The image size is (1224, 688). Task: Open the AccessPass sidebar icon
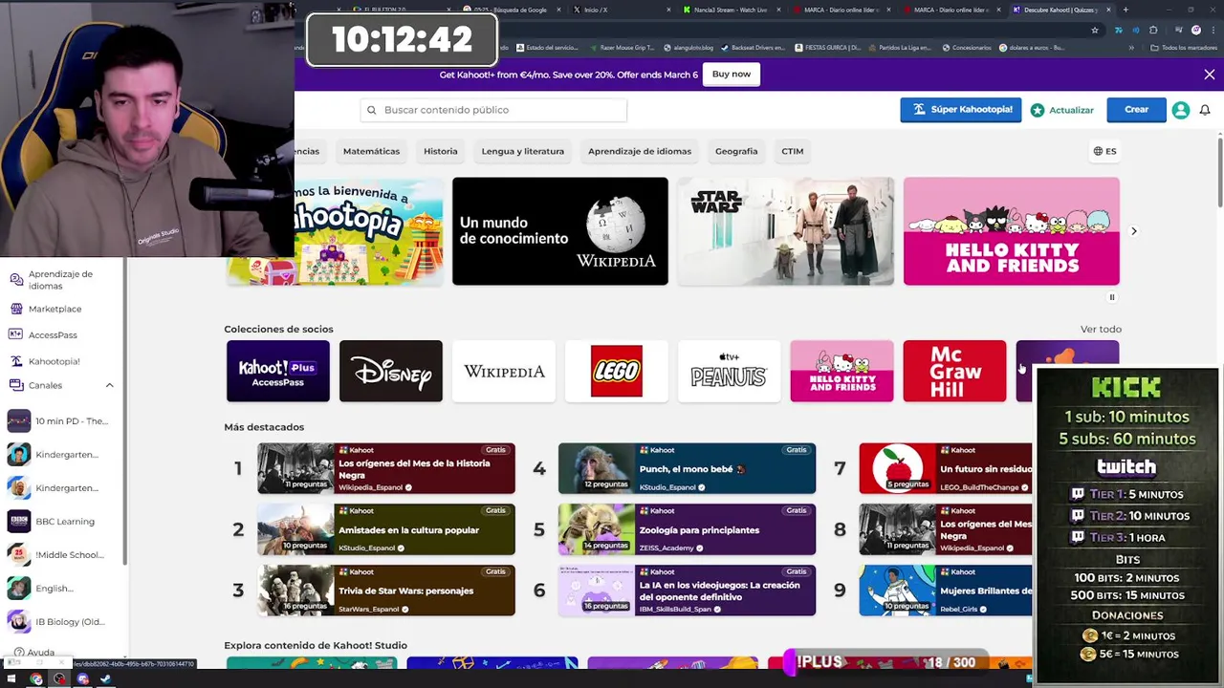[16, 334]
